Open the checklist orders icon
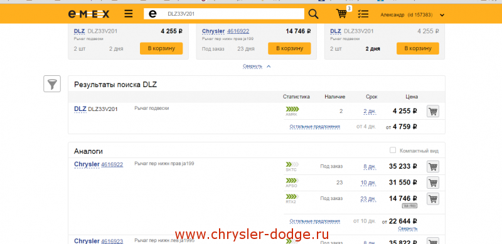Screen dimensions: 502x244 (363, 14)
